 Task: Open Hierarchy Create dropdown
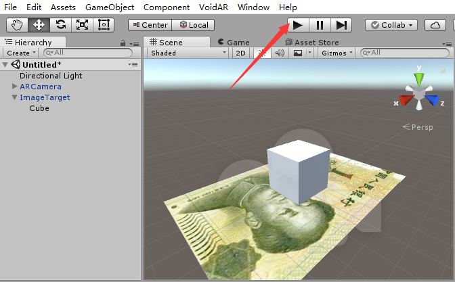[x=21, y=53]
